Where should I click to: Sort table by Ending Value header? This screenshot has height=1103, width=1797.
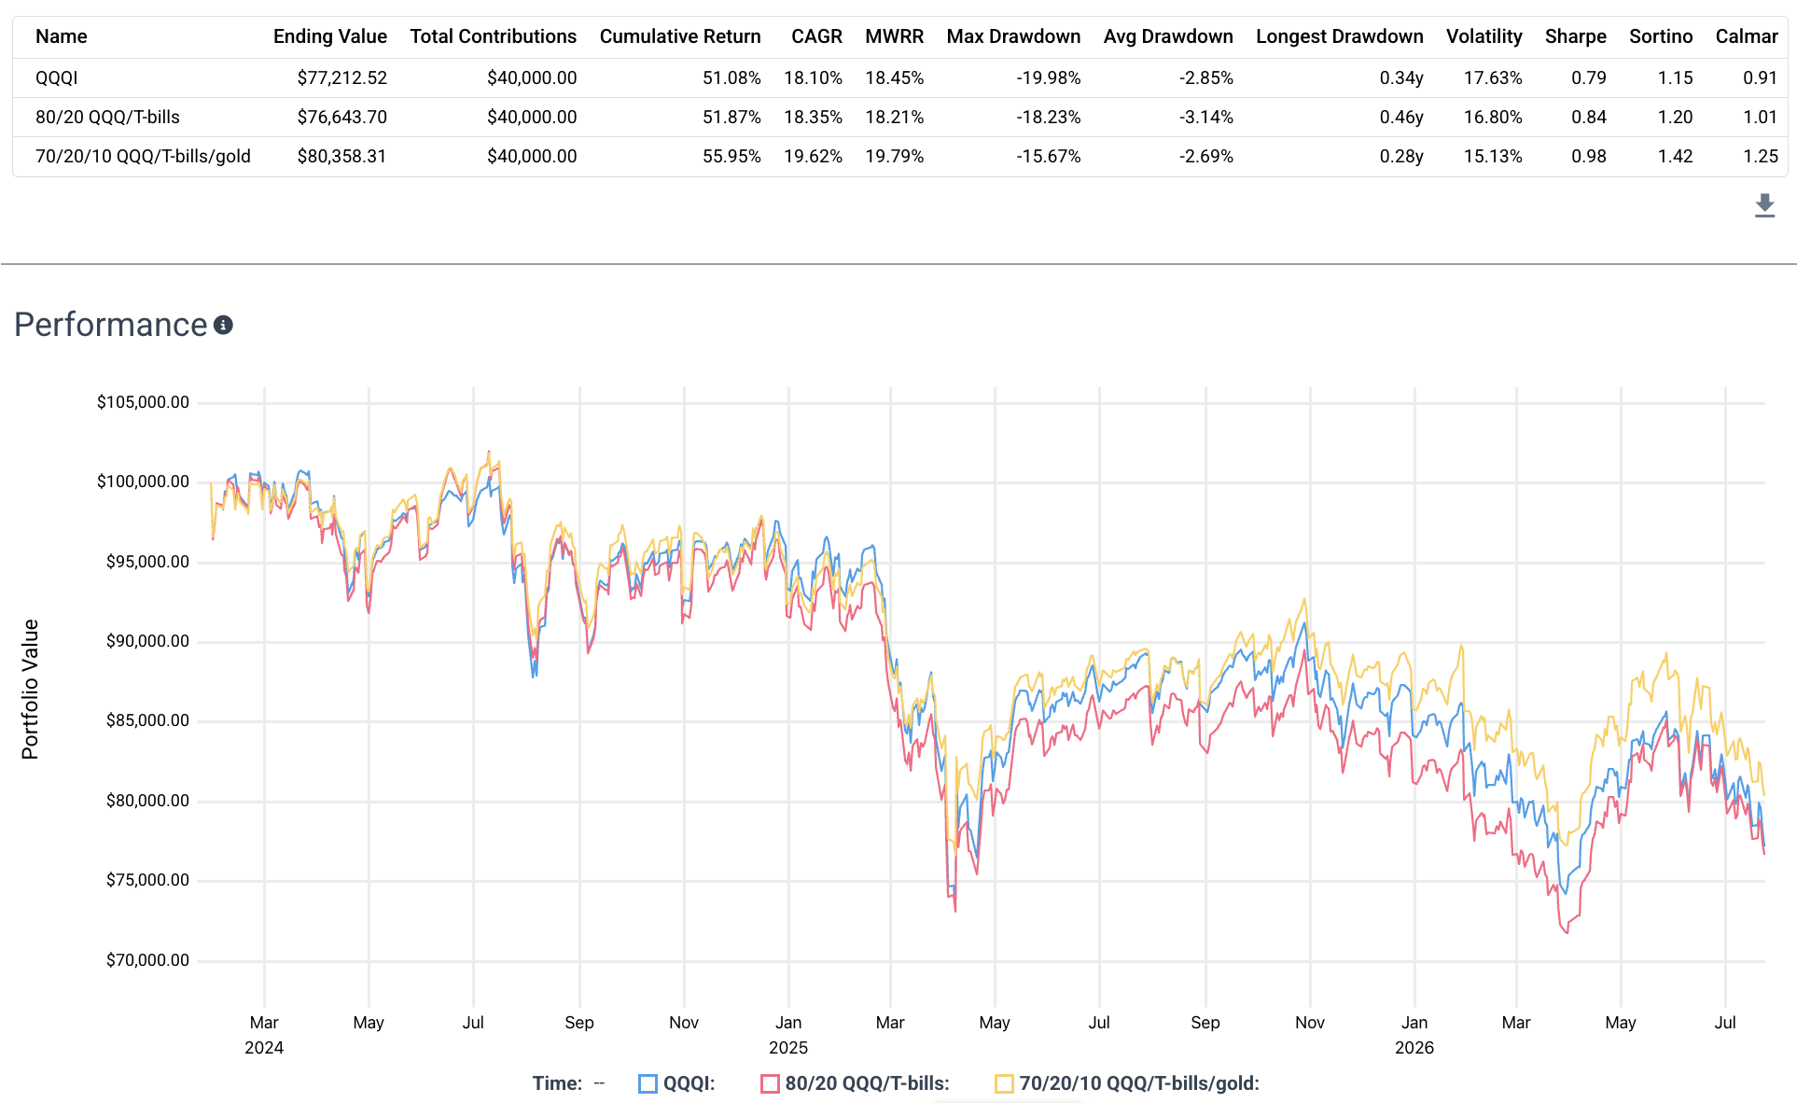click(x=330, y=36)
